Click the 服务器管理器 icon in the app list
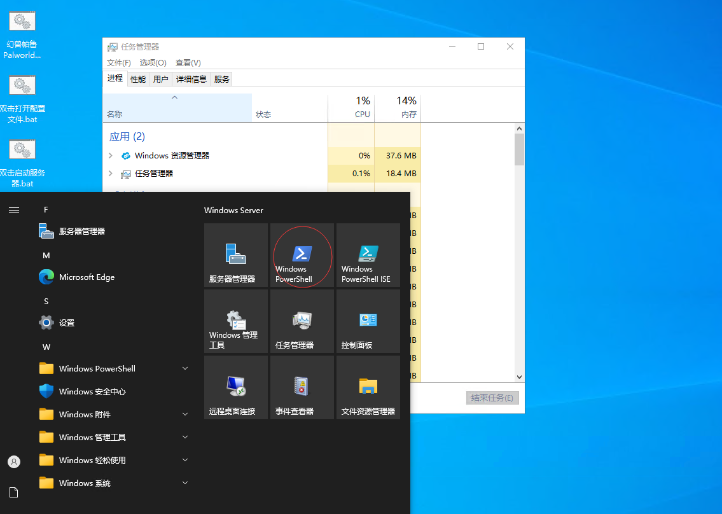Image resolution: width=722 pixels, height=514 pixels. tap(46, 231)
